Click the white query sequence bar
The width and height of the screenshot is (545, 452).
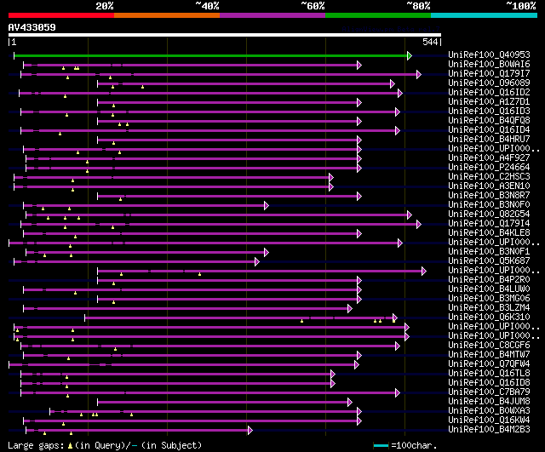(x=225, y=35)
